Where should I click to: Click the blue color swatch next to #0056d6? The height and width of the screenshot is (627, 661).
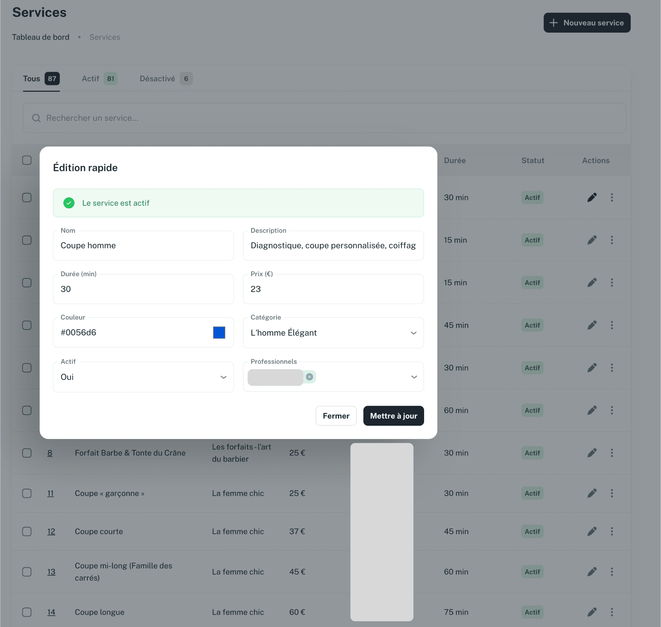(x=219, y=332)
